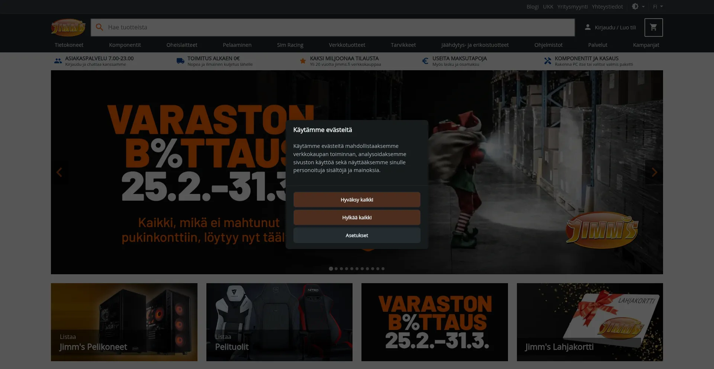Open the Pelituolit tile
714x369 pixels.
tap(279, 322)
